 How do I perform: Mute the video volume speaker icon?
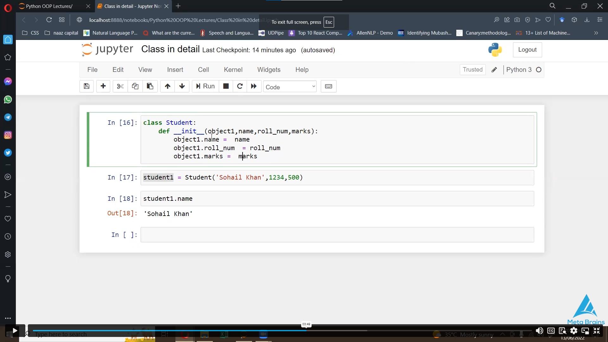point(539,331)
